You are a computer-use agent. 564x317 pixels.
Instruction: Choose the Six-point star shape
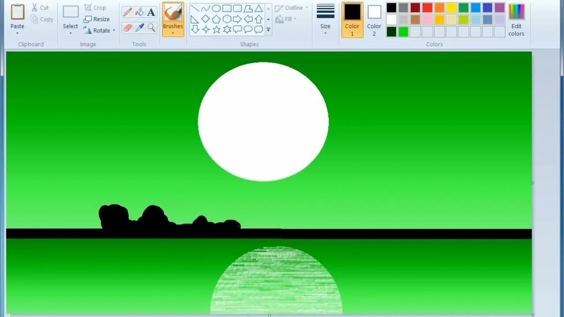coord(226,29)
